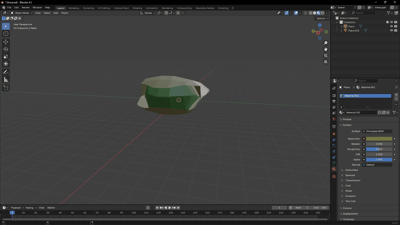
Task: Switch to the Sculpting workspace tab
Action: [88, 8]
